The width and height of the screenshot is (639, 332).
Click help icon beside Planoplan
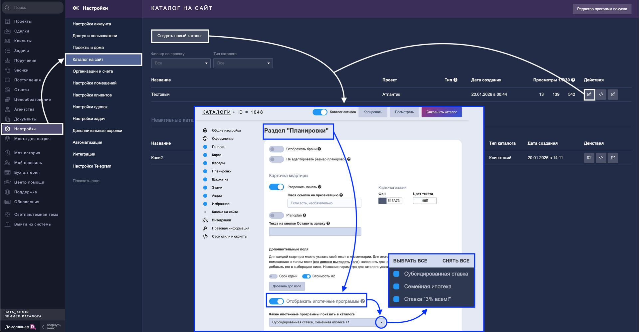pyautogui.click(x=305, y=215)
